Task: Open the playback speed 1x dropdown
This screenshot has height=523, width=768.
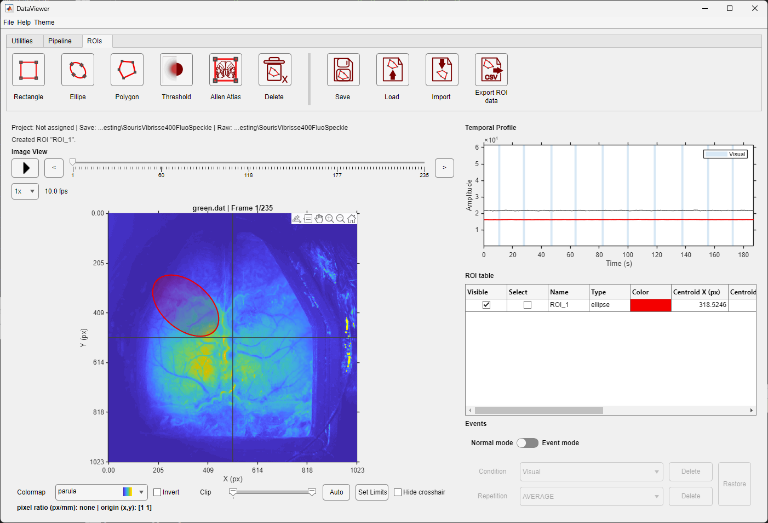Action: coord(25,191)
